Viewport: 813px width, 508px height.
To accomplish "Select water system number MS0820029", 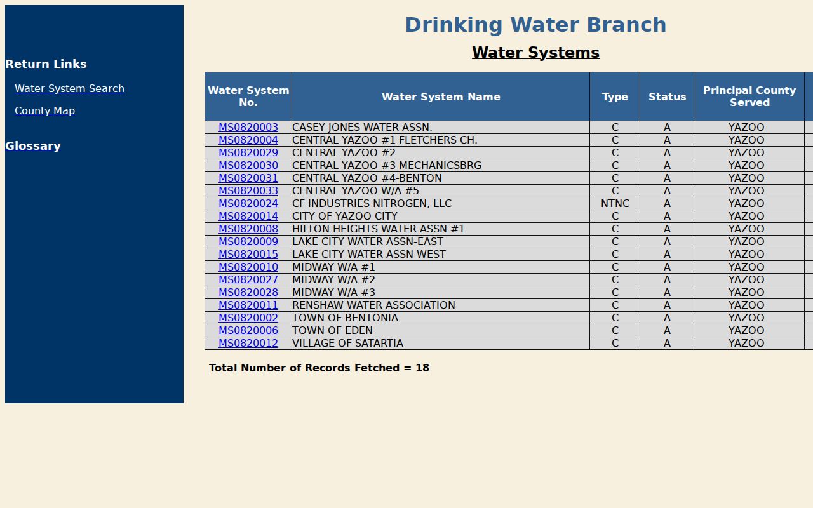I will (x=248, y=153).
